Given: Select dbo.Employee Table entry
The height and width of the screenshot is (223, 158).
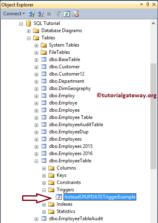Looking at the screenshot, I should click(71, 117).
